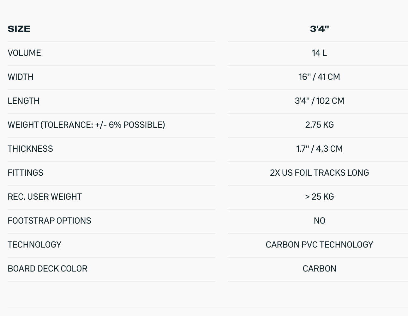This screenshot has width=408, height=316.
Task: Select the VOLUME row label
Action: click(24, 53)
